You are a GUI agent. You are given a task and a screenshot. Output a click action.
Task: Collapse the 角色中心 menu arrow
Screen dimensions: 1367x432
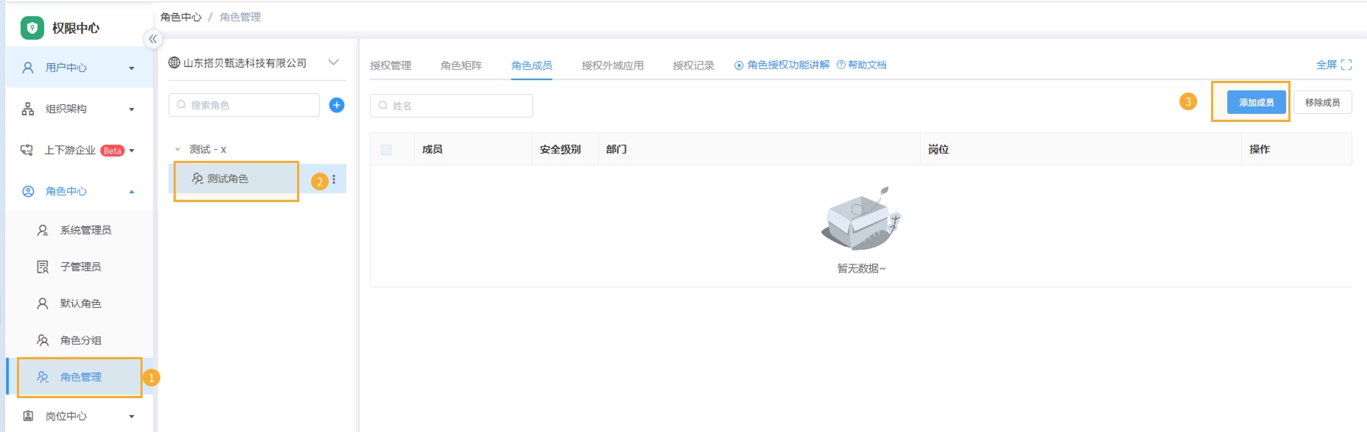point(132,192)
